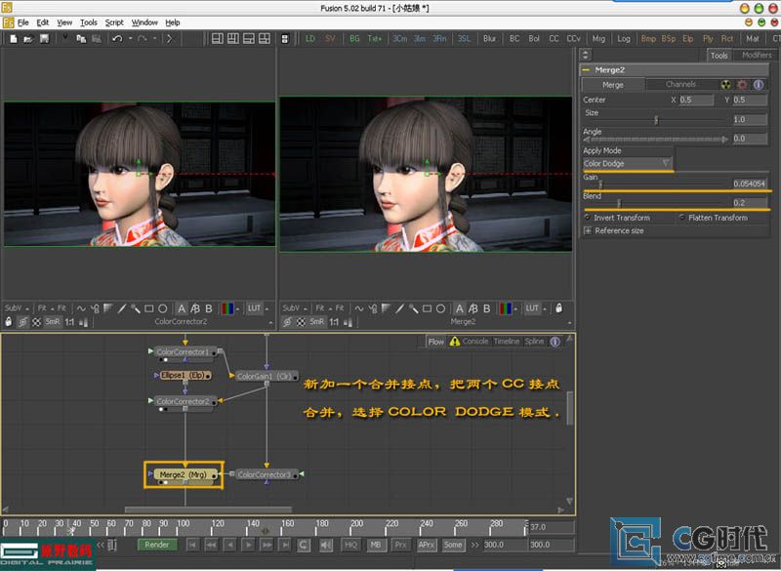Open the redo history dropdown arrow

tap(155, 39)
